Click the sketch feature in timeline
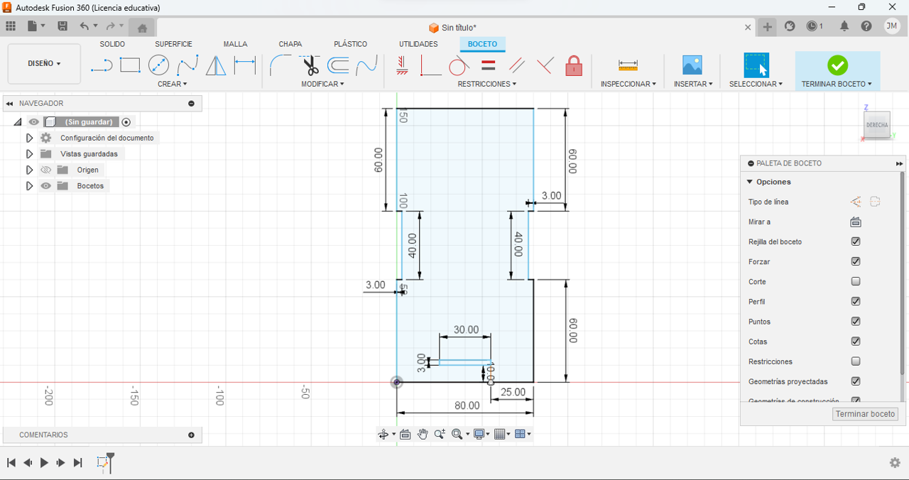The width and height of the screenshot is (909, 480). click(102, 463)
